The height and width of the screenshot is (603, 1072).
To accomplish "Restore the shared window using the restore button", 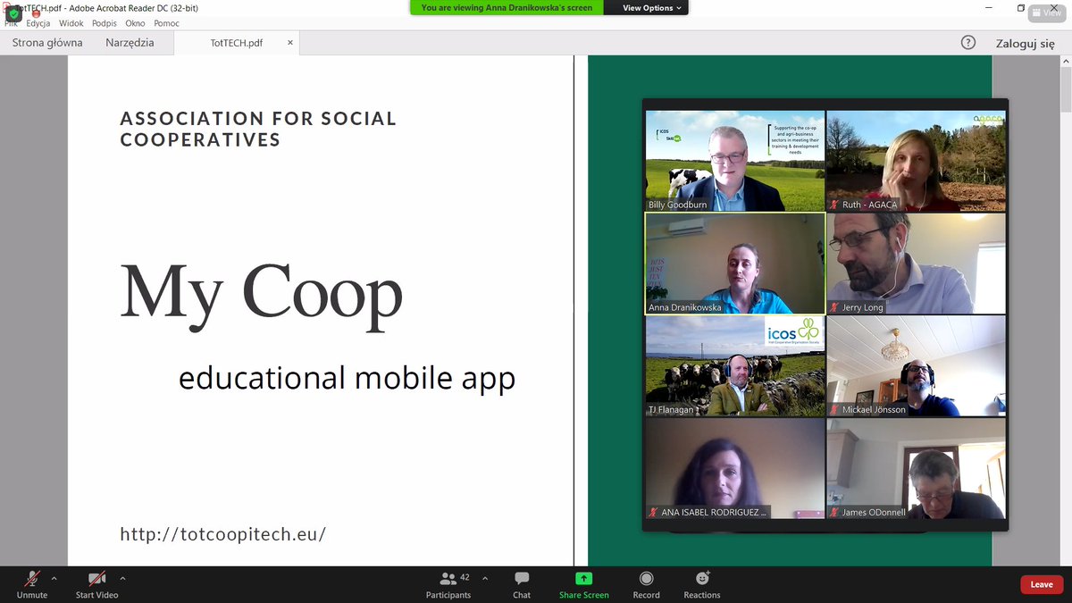I will (x=1021, y=7).
